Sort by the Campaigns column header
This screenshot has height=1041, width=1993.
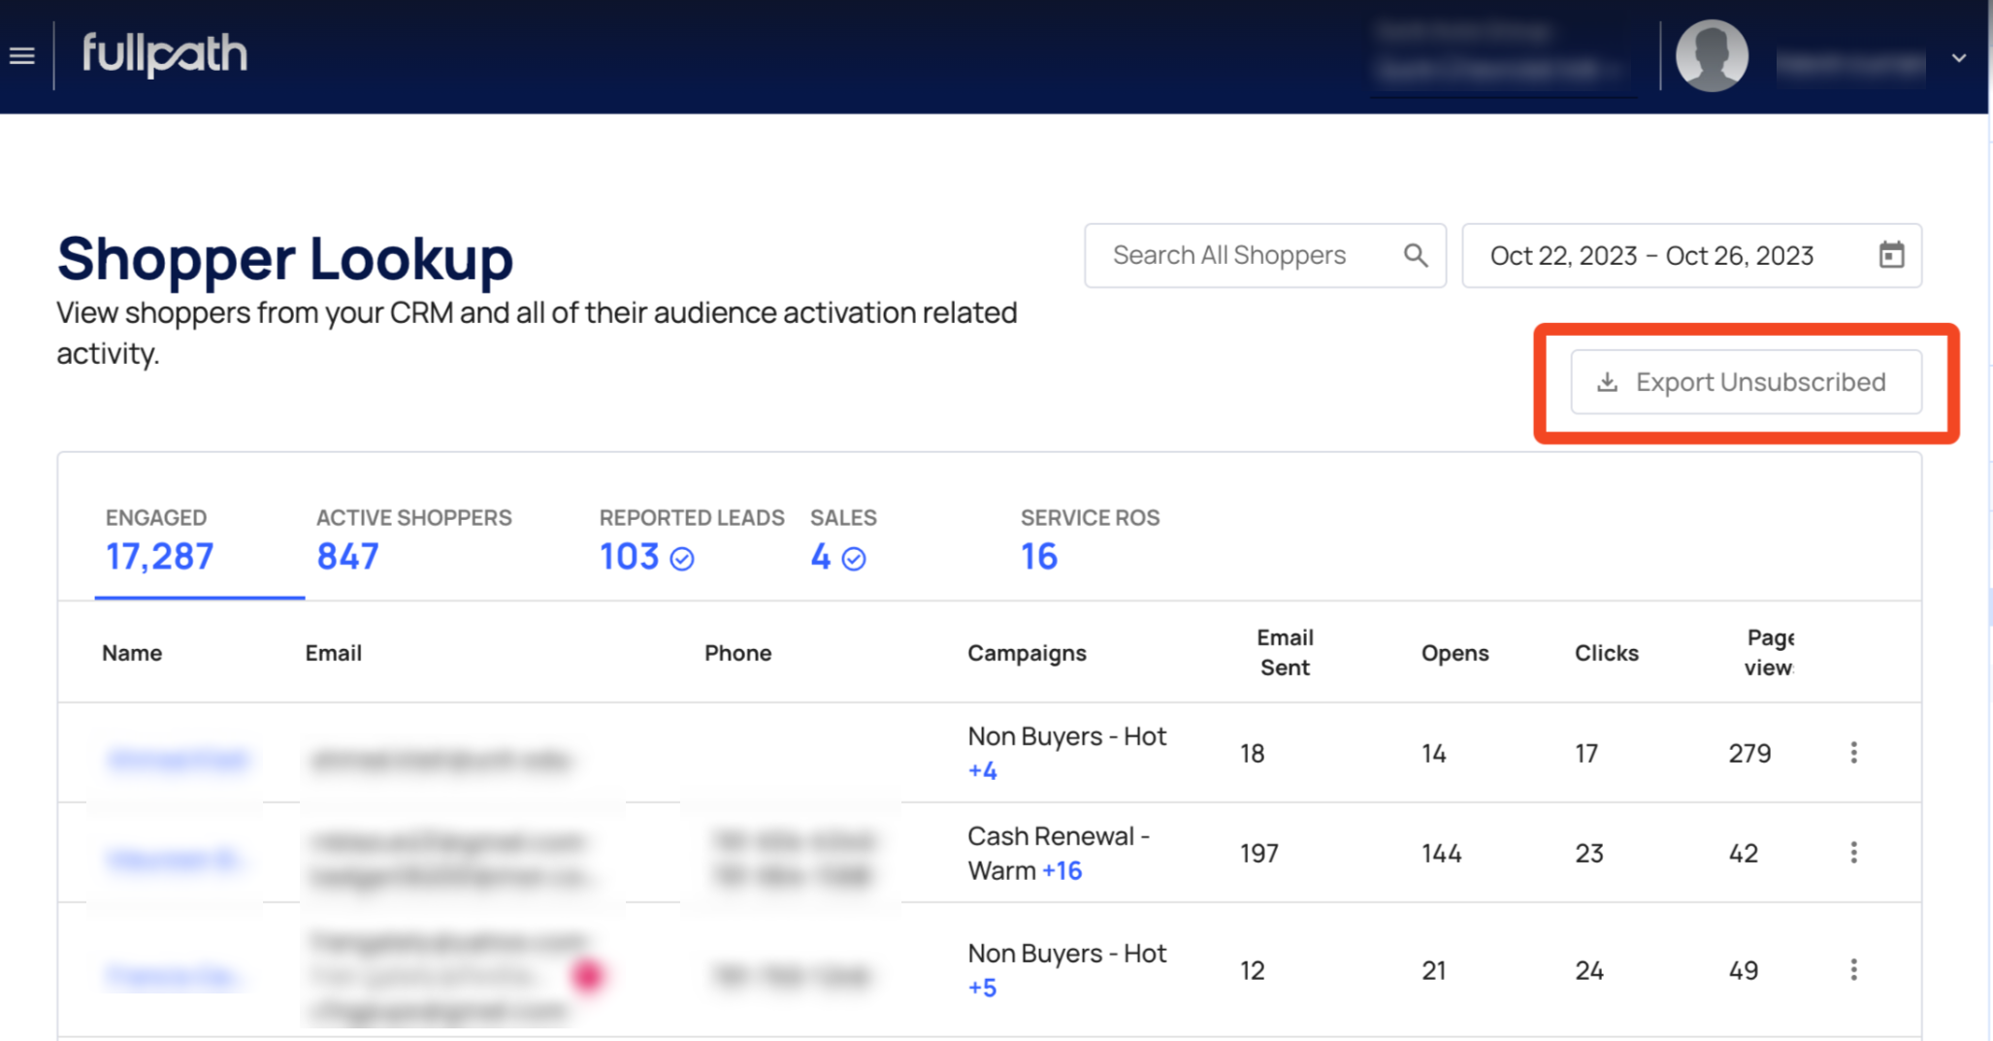[1027, 653]
